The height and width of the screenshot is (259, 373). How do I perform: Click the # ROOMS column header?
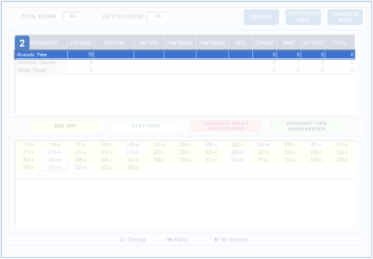click(x=80, y=43)
